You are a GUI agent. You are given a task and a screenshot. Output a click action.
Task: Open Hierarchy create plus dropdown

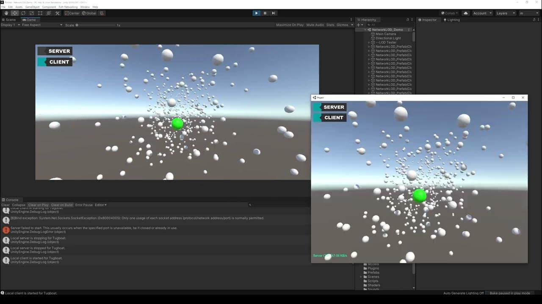pos(360,25)
